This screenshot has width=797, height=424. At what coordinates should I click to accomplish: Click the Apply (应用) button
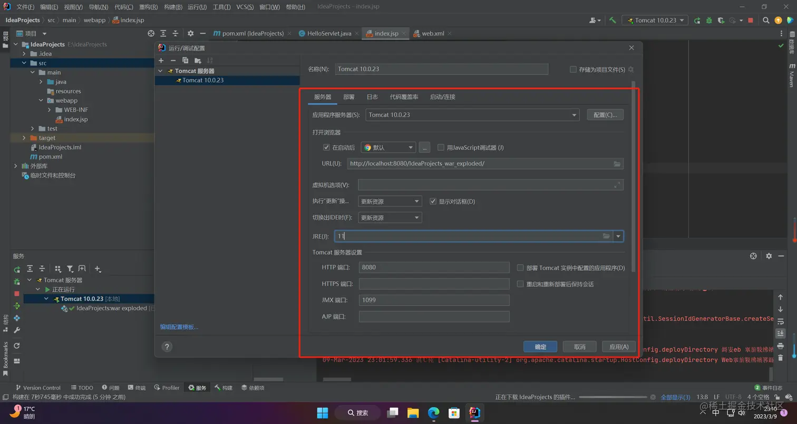(x=619, y=346)
